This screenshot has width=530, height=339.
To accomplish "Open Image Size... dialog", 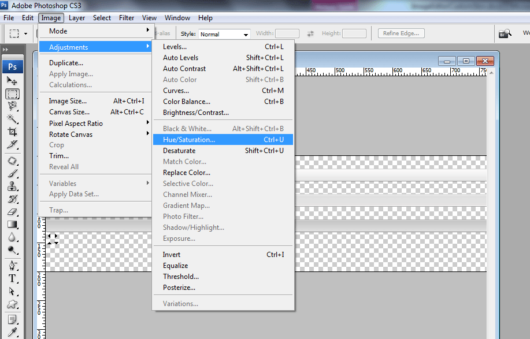I will (96, 101).
